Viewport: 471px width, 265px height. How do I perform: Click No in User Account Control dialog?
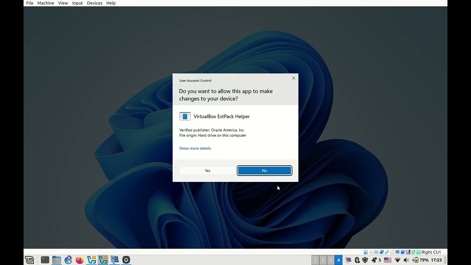(x=265, y=170)
